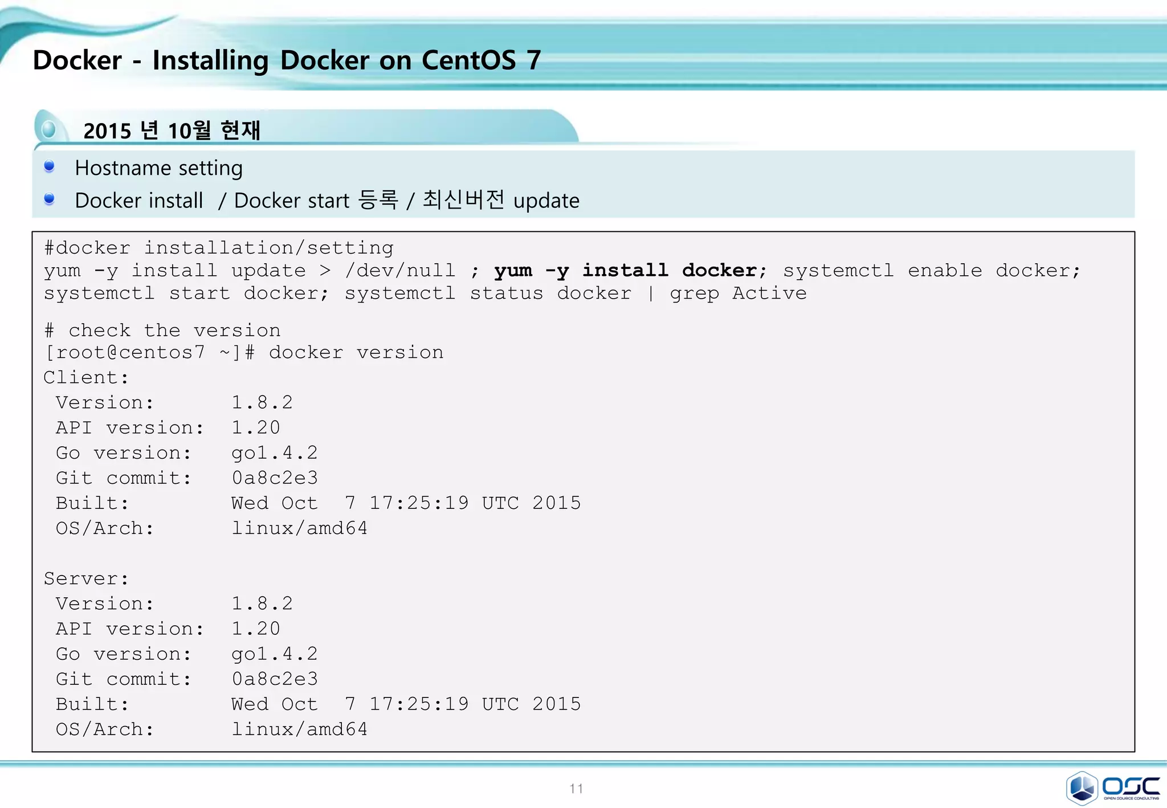
Task: Click the OSC logo in the corner
Action: point(1113,787)
